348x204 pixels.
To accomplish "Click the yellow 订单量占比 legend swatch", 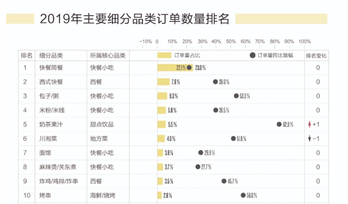I will tap(164, 55).
